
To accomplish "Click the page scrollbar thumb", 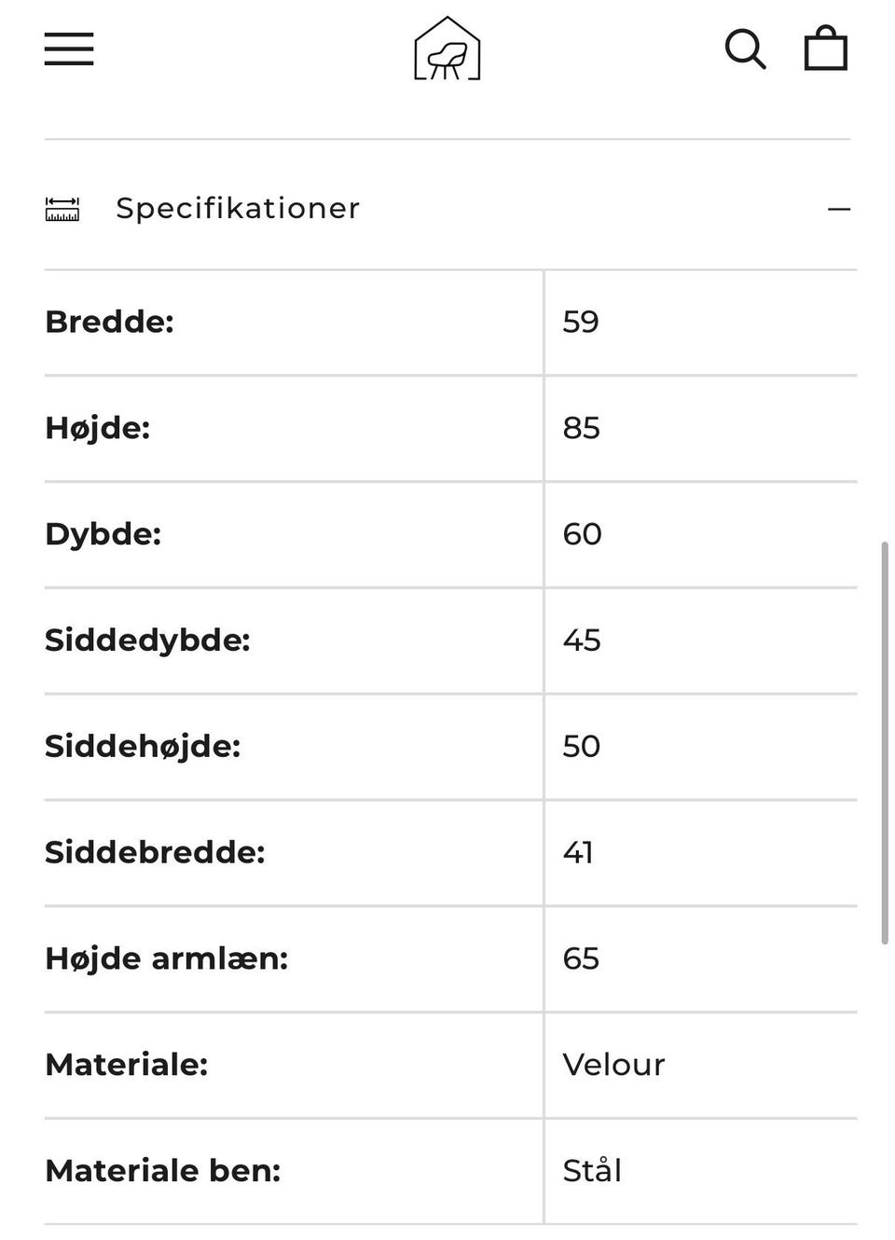I will 884,741.
